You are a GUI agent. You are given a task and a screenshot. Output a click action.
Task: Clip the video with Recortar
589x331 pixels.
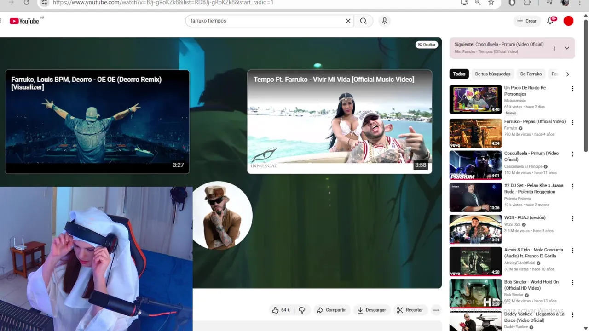(410, 310)
